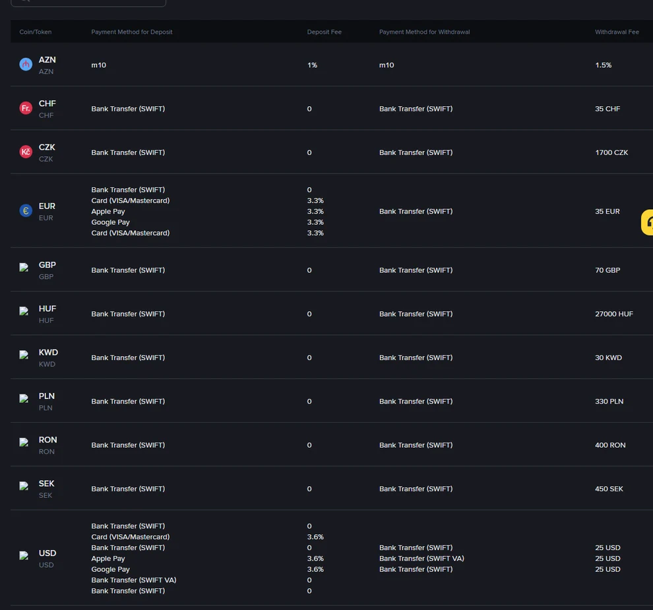Select the 1700 CZK withdrawal fee
The height and width of the screenshot is (610, 653).
611,152
